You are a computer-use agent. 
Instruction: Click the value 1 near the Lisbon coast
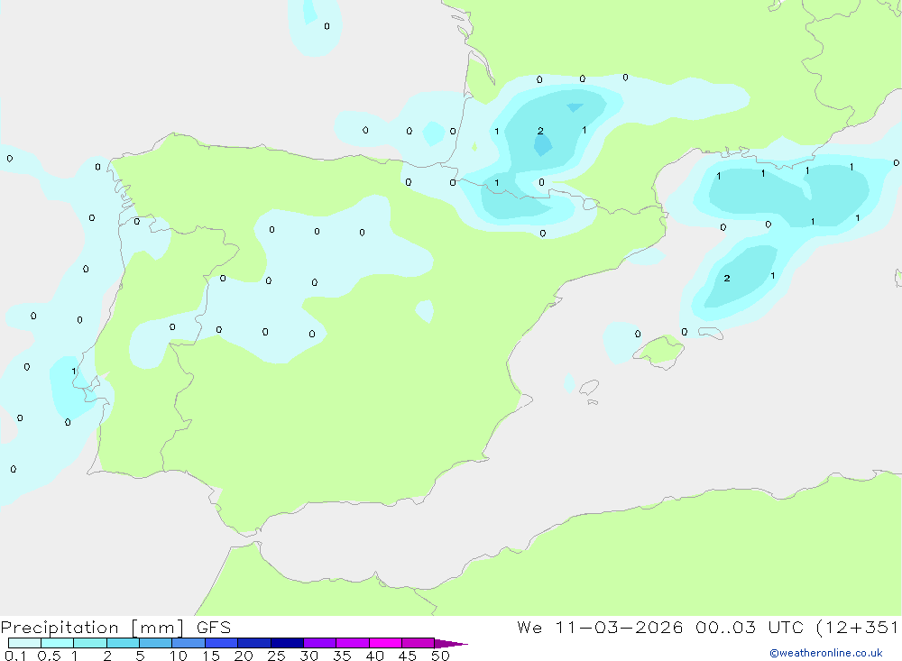(74, 371)
